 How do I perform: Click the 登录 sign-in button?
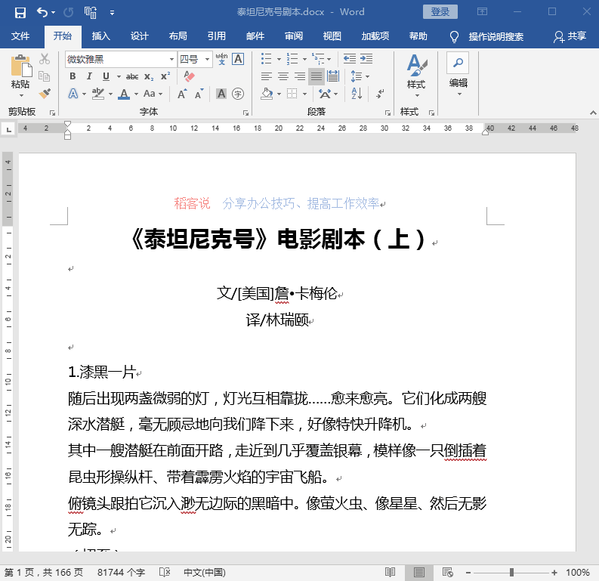pyautogui.click(x=440, y=12)
